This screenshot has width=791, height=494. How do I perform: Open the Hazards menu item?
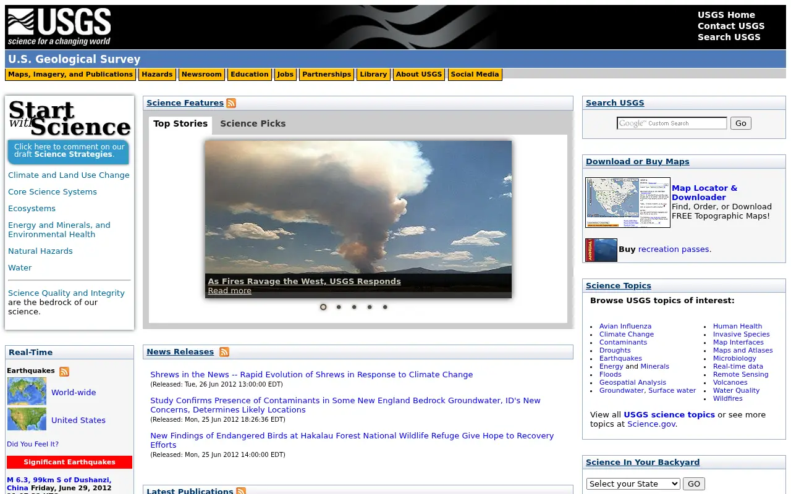pyautogui.click(x=157, y=75)
